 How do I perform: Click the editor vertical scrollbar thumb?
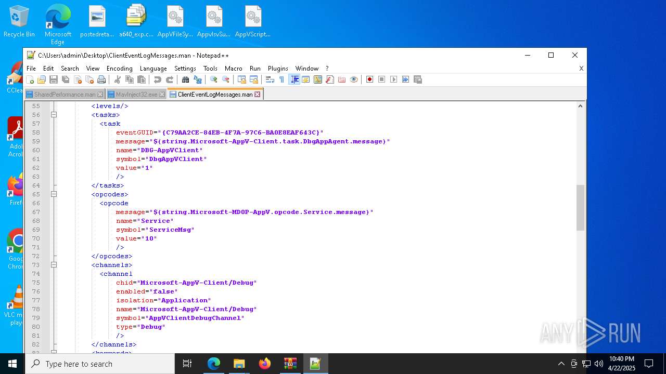581,208
